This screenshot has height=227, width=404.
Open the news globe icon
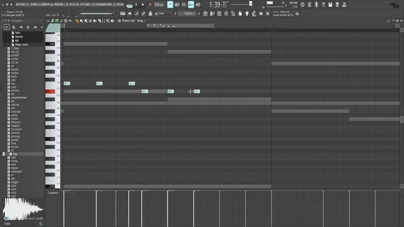tap(297, 13)
